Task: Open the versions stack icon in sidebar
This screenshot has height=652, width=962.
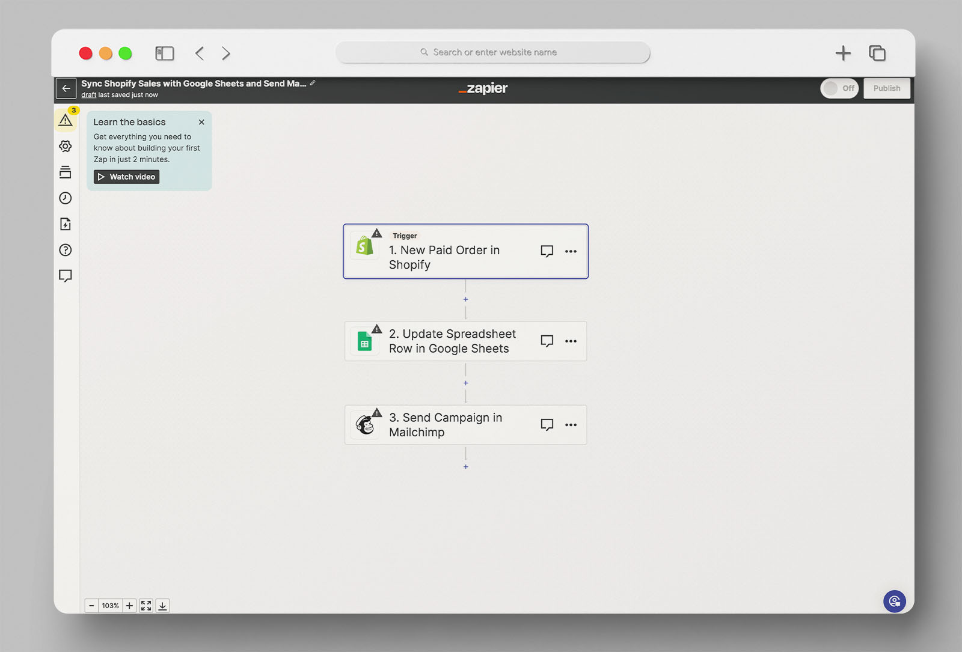Action: click(x=66, y=172)
